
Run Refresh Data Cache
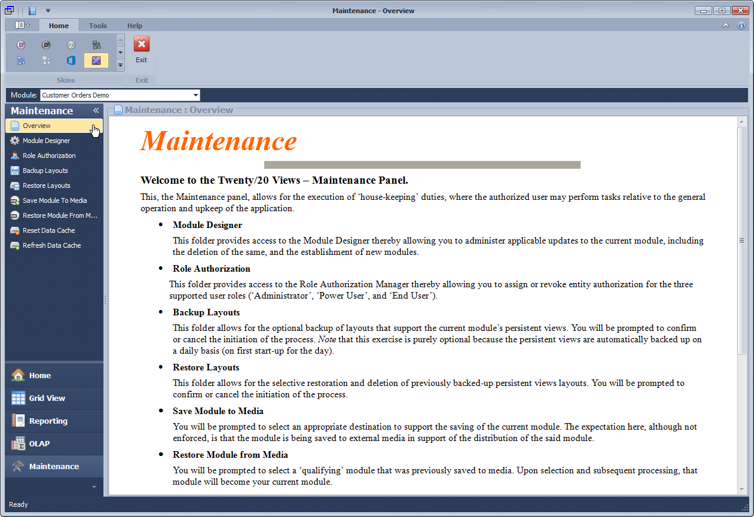coord(51,245)
